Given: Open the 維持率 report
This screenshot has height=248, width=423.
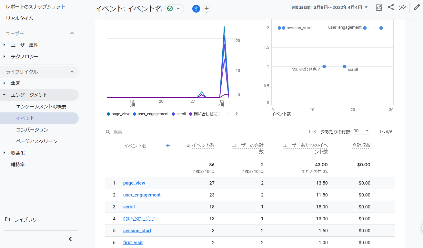Looking at the screenshot, I should [18, 165].
